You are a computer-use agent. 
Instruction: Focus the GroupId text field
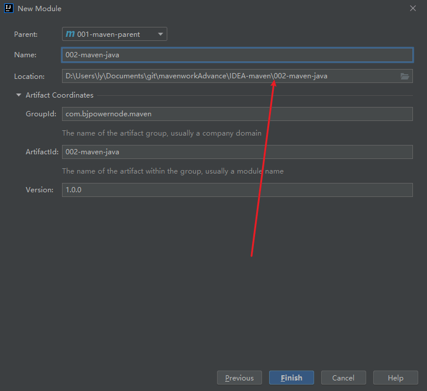(237, 114)
